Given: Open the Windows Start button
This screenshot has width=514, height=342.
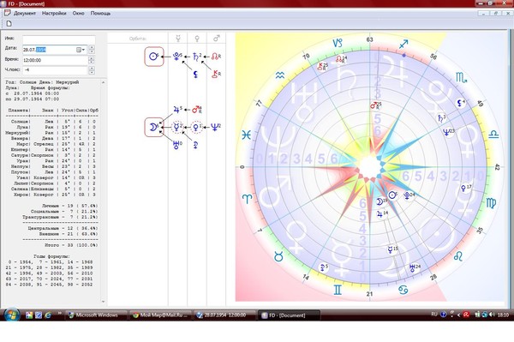Looking at the screenshot, I should point(12,315).
